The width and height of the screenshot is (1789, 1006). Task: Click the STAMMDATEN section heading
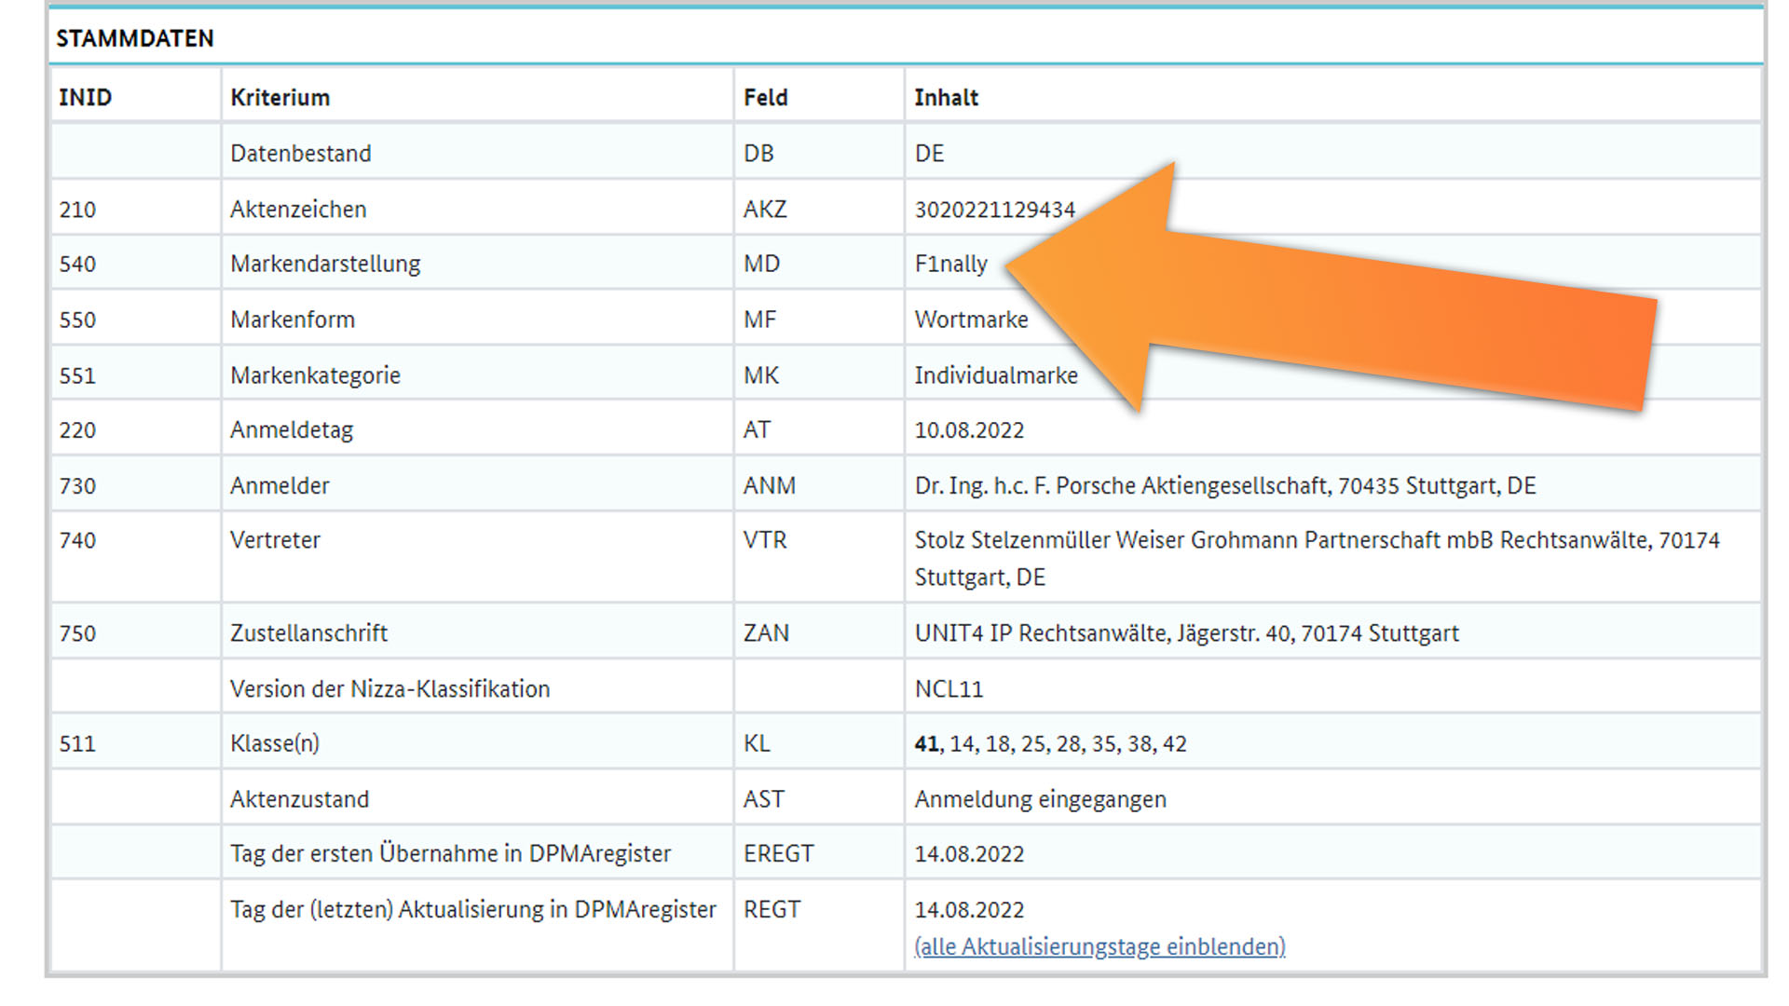pyautogui.click(x=135, y=38)
